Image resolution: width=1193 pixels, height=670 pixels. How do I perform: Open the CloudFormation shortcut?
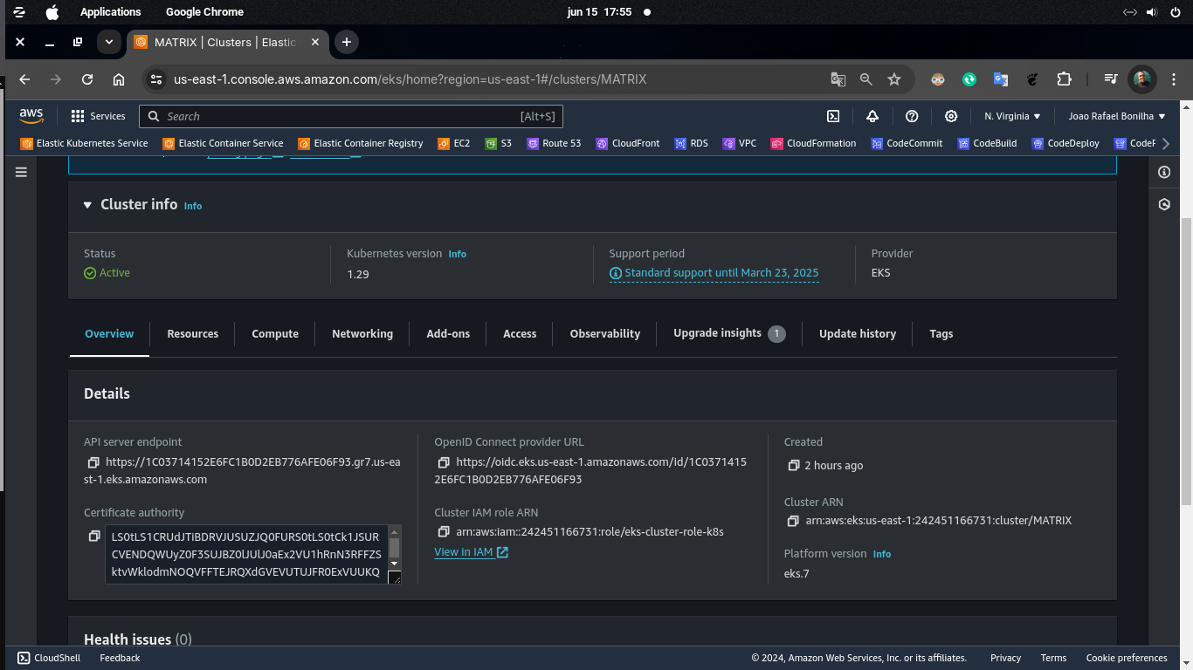click(814, 143)
